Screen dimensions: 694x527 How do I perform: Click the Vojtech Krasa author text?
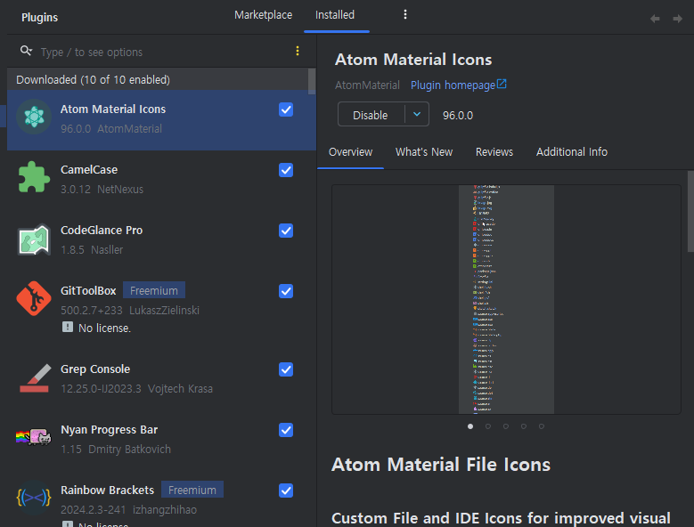click(180, 388)
